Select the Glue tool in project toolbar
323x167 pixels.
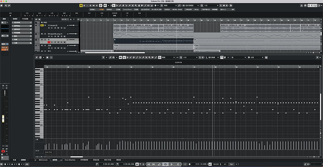click(130, 6)
